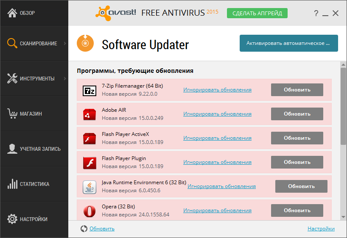Open the ОБЗОР section
This screenshot has height=238, width=347.
pyautogui.click(x=34, y=13)
